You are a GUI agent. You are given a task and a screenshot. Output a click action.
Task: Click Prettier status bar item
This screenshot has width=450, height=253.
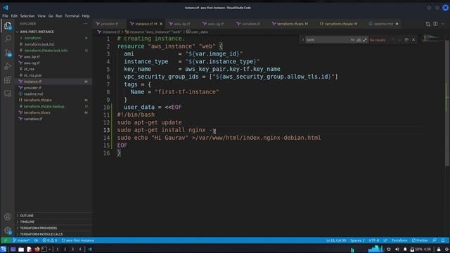point(420,240)
